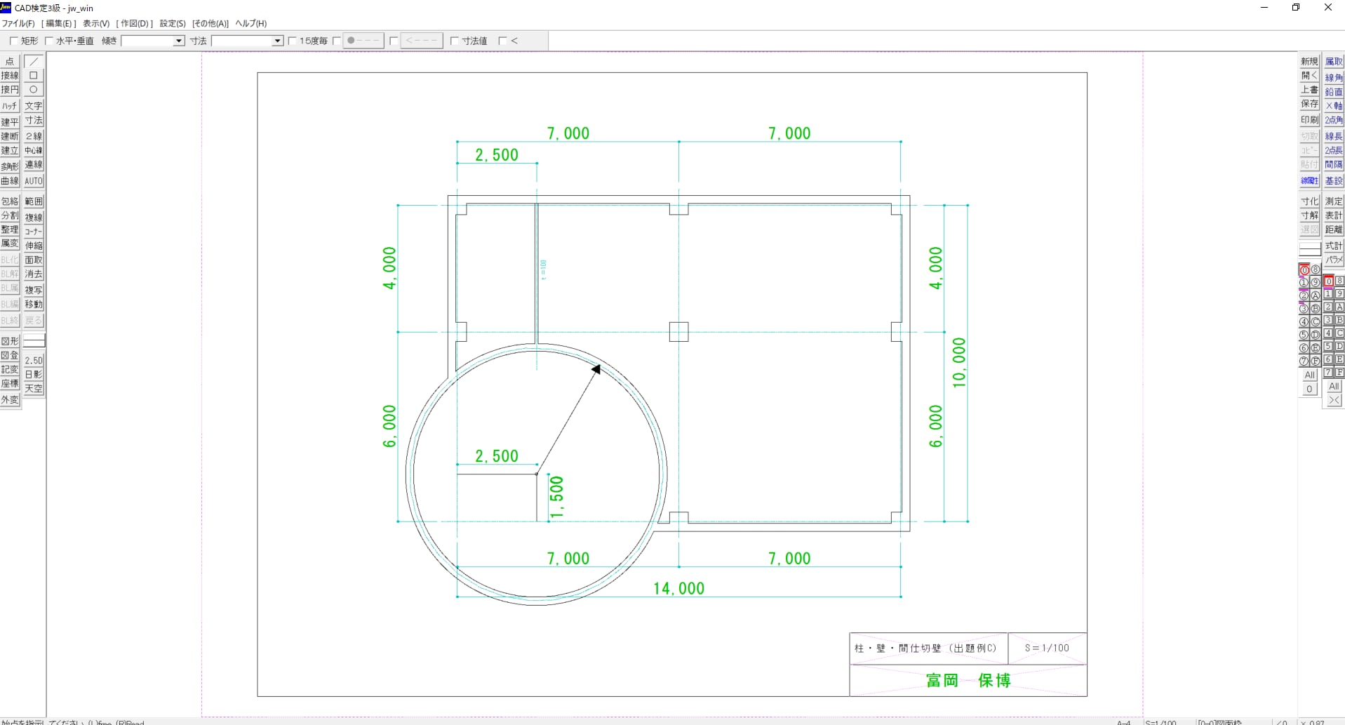Choose the 消去 erase tool
Screen dimensions: 1345x725
click(x=34, y=274)
